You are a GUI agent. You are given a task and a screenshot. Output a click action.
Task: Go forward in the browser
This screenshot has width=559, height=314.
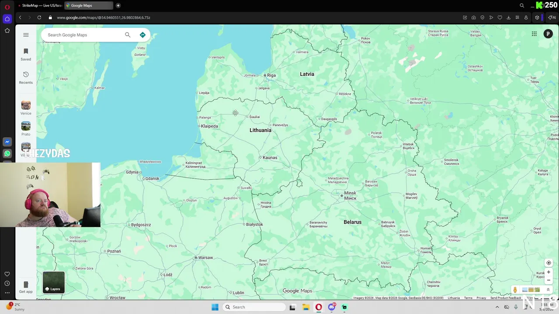click(x=30, y=17)
